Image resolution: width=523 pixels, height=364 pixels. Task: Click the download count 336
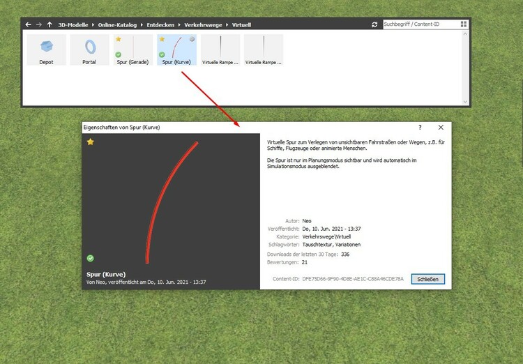coord(345,255)
